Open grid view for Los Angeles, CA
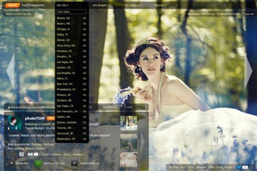The height and width of the screenshot is (171, 257). 84,73
